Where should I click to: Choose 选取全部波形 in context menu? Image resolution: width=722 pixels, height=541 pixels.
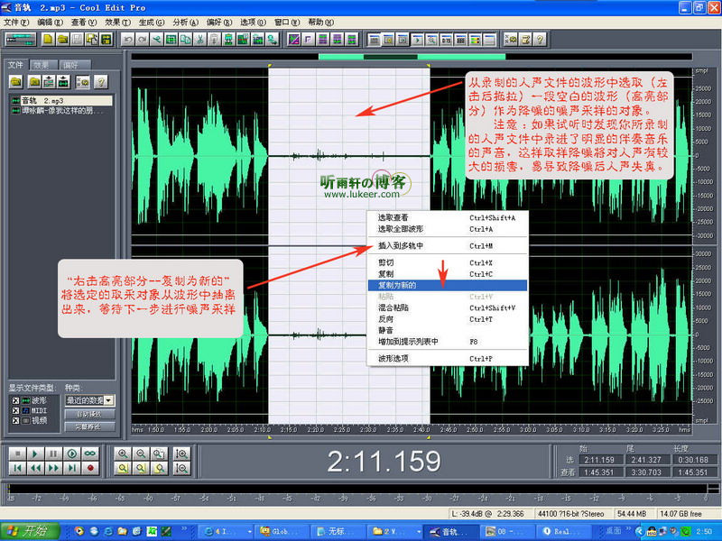(447, 229)
